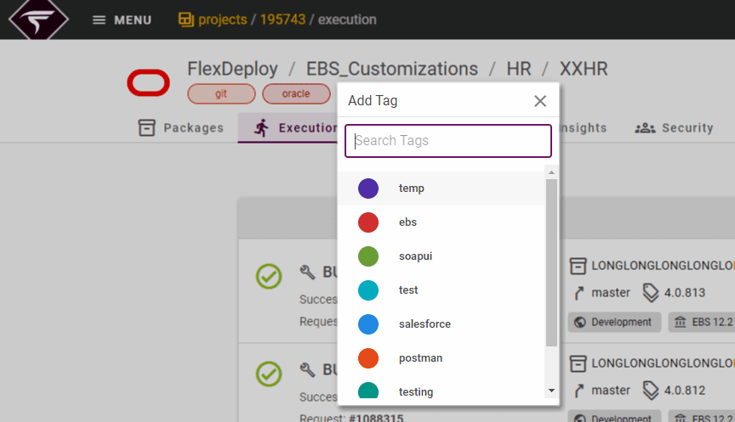This screenshot has height=422, width=735.
Task: Click the first execution success checkmark icon
Action: coord(269,276)
